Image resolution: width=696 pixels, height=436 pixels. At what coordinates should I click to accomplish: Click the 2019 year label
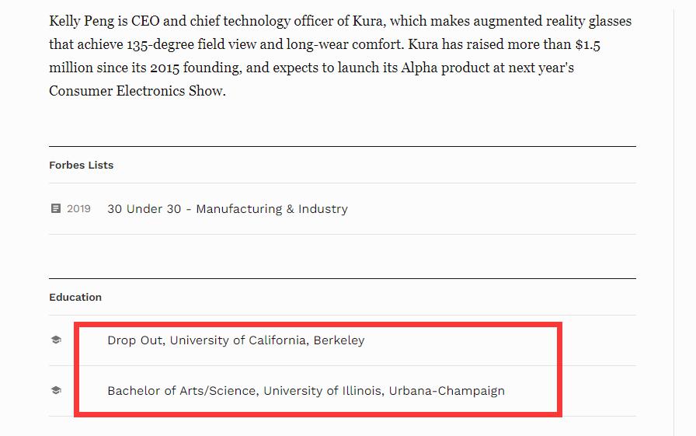(x=78, y=209)
